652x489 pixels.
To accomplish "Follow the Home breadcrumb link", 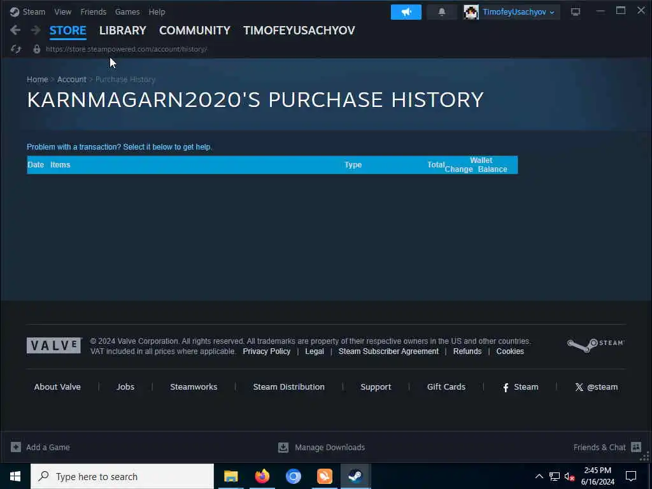I will pos(38,80).
